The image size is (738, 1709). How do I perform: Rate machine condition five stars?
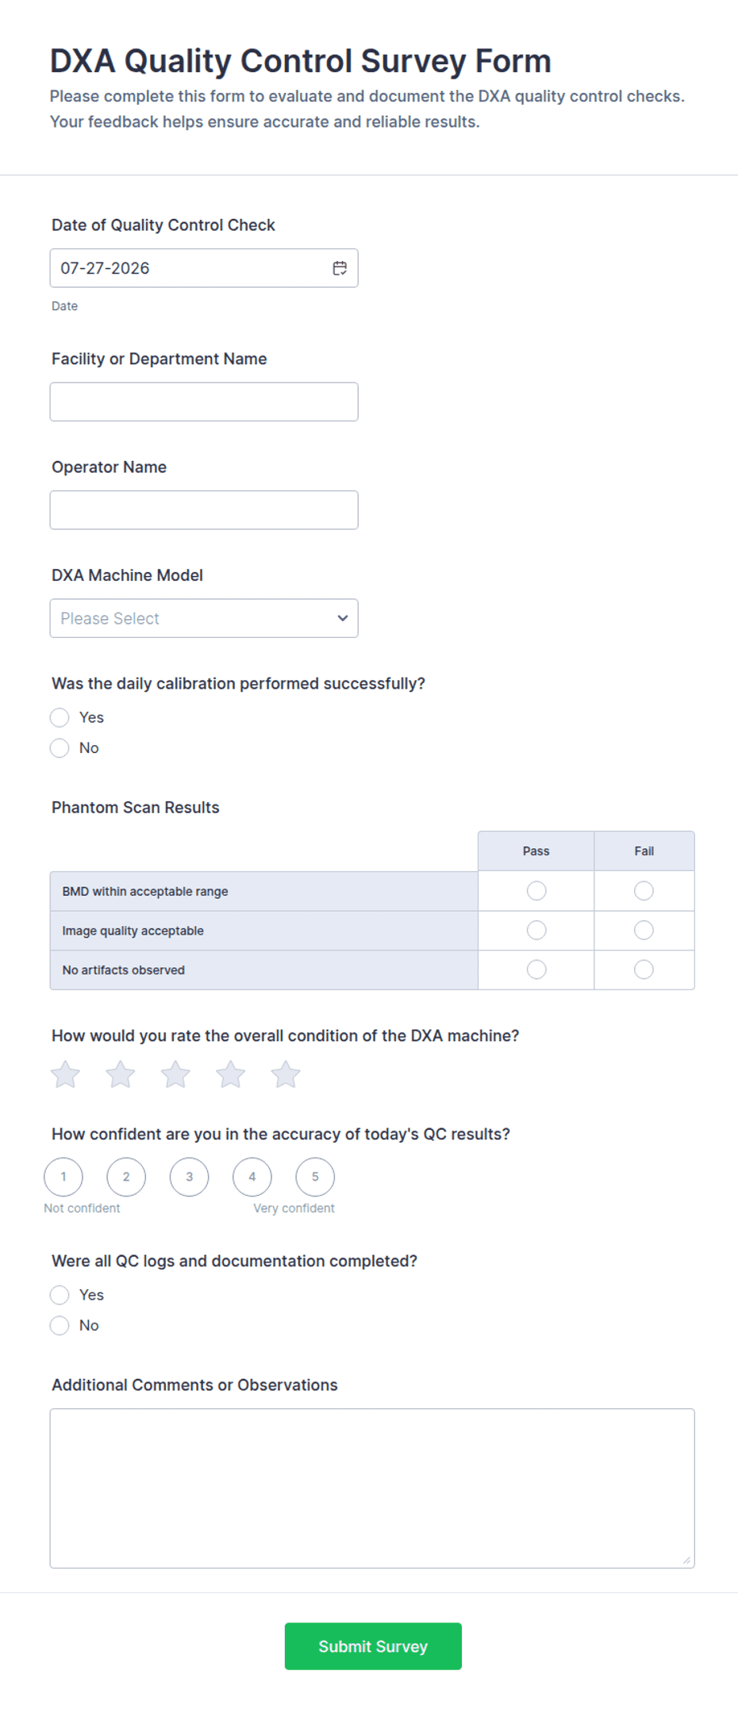coord(286,1075)
